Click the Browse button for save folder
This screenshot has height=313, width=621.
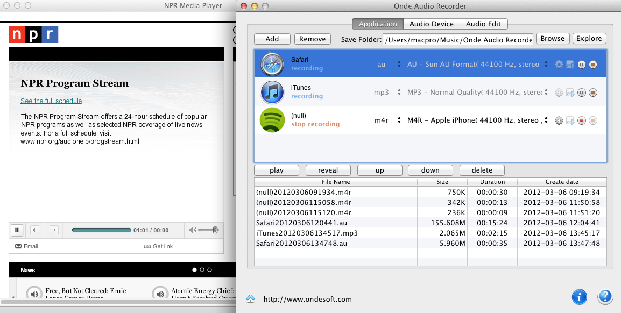pyautogui.click(x=552, y=39)
